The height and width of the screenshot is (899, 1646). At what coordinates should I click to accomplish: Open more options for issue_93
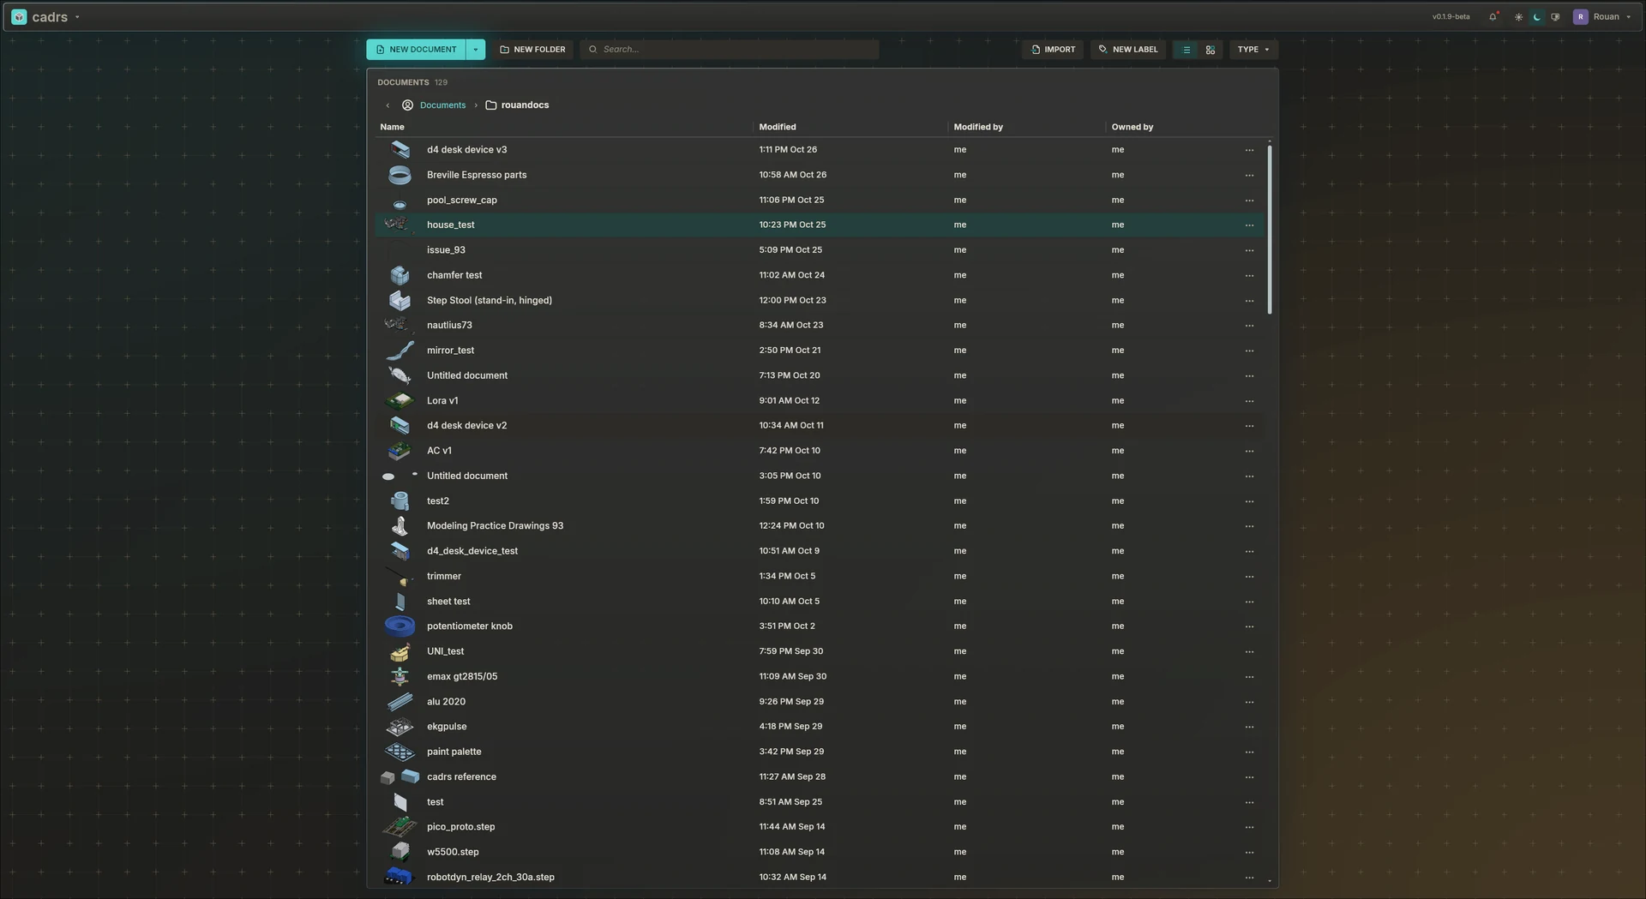click(1249, 250)
